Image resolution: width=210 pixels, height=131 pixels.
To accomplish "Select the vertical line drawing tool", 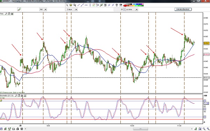I will click(x=90, y=5).
